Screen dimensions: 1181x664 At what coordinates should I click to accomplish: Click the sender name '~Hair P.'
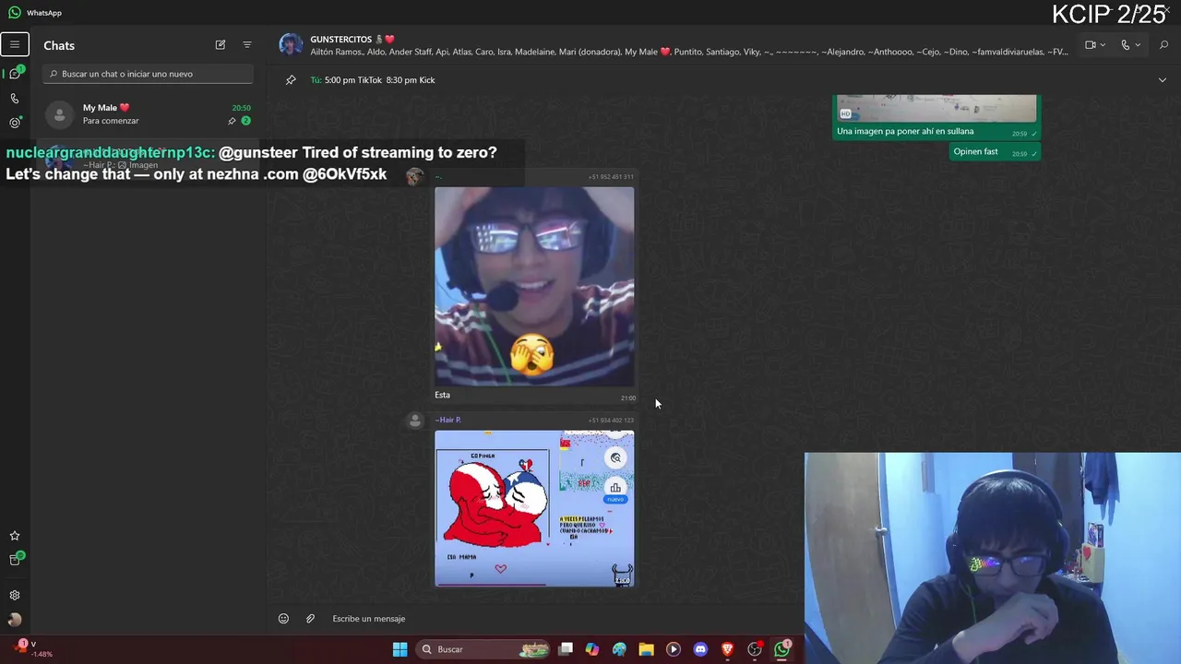coord(447,420)
